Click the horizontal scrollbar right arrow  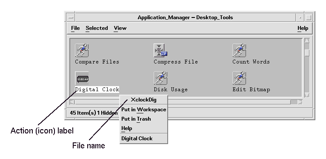click(x=300, y=102)
